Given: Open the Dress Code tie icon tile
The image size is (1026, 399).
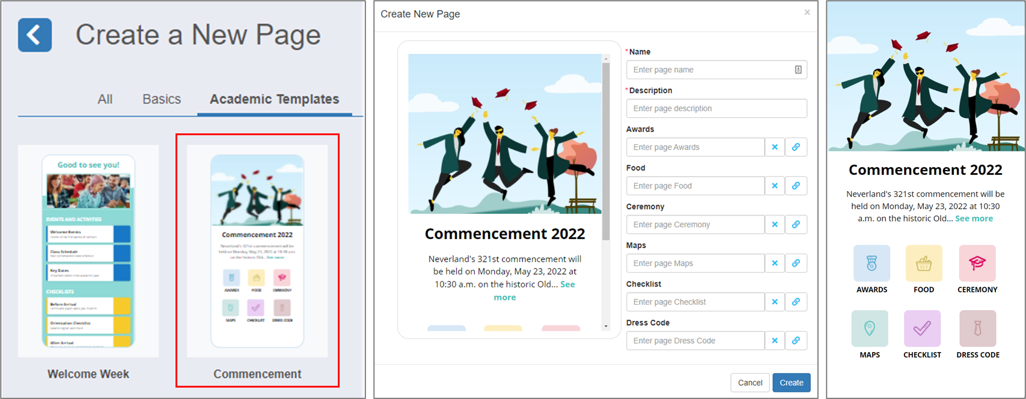Looking at the screenshot, I should (x=978, y=329).
